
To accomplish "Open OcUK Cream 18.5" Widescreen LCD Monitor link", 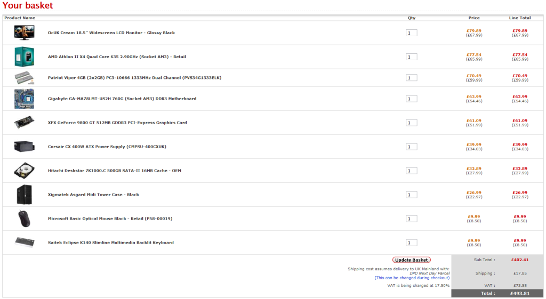I will pyautogui.click(x=111, y=33).
